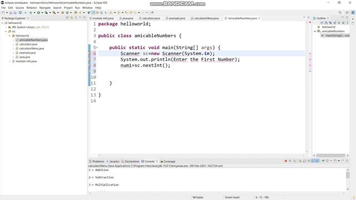
Task: Click the New Java Package toolbar icon
Action: pos(62,13)
